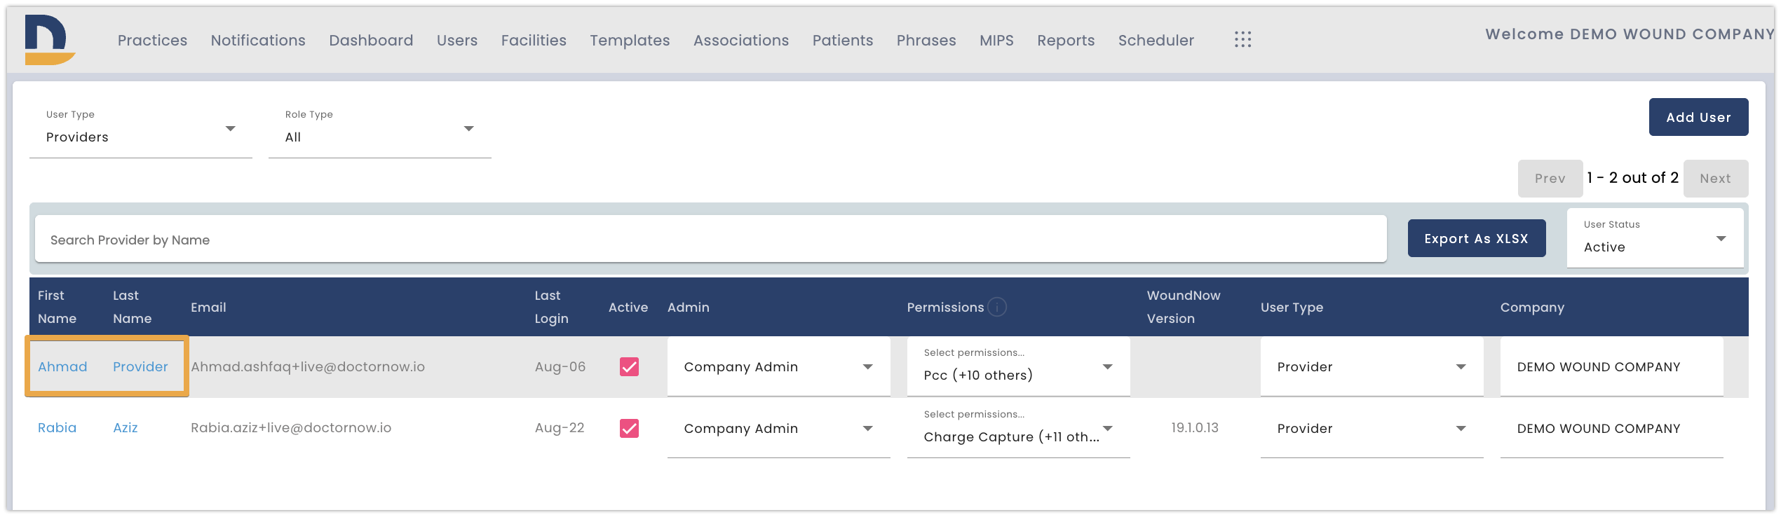Open the Users menu item
This screenshot has height=517, width=1781.
tap(457, 41)
